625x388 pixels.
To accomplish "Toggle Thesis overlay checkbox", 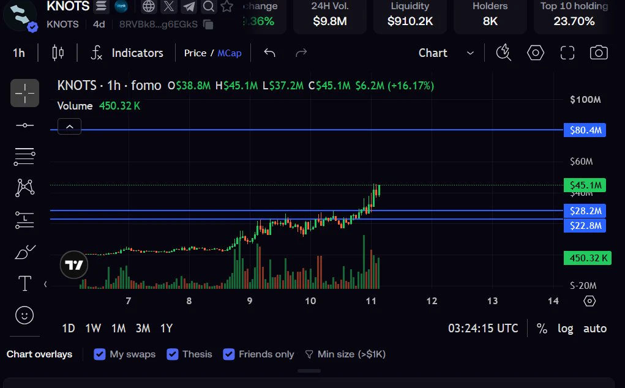I will click(172, 354).
